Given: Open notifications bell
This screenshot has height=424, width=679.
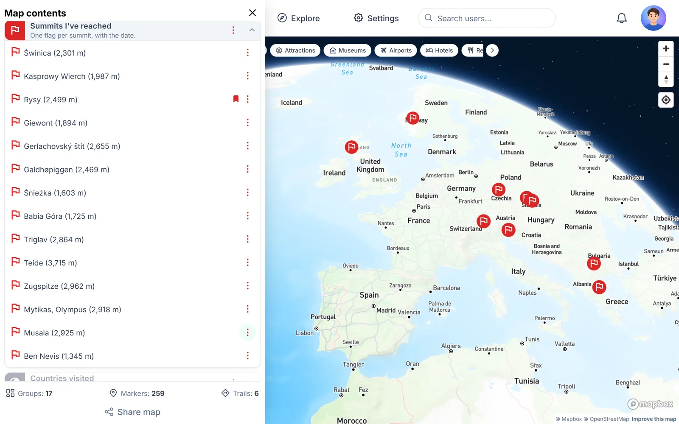Looking at the screenshot, I should click(622, 18).
